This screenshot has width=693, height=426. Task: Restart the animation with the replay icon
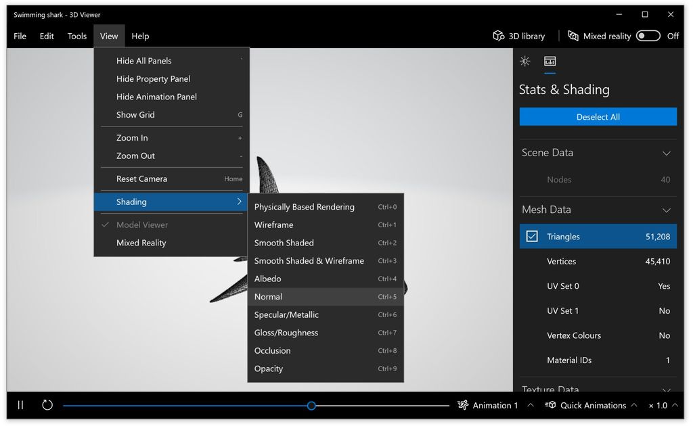[46, 404]
